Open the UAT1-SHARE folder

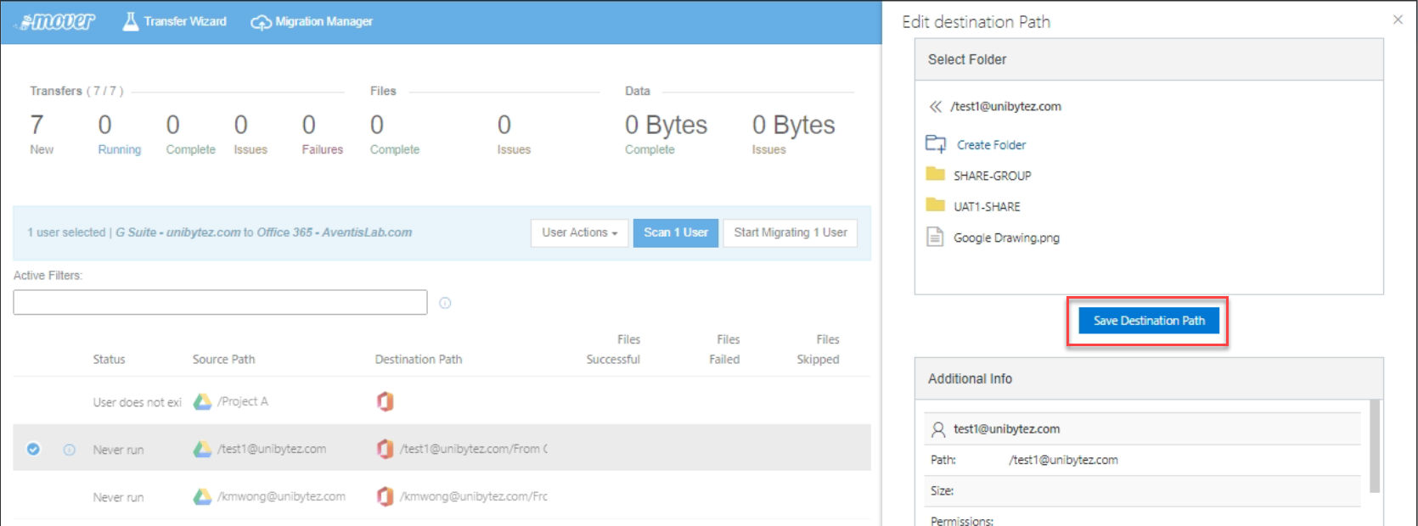(987, 206)
